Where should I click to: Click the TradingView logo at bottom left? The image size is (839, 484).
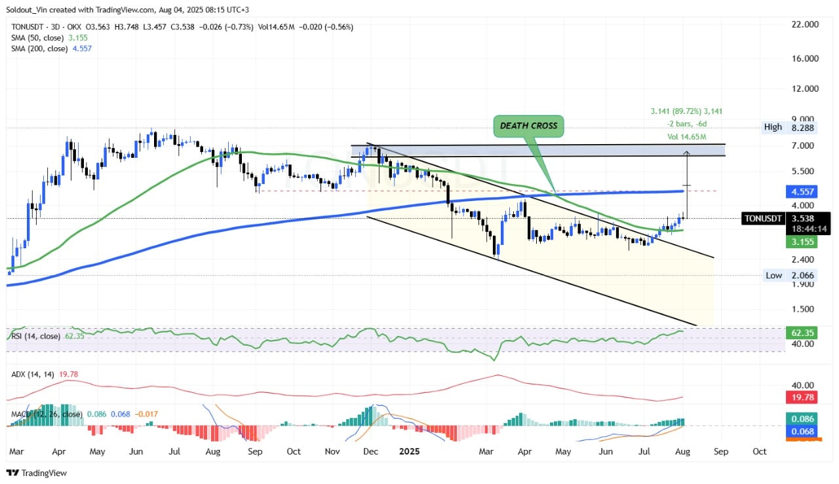pyautogui.click(x=37, y=473)
